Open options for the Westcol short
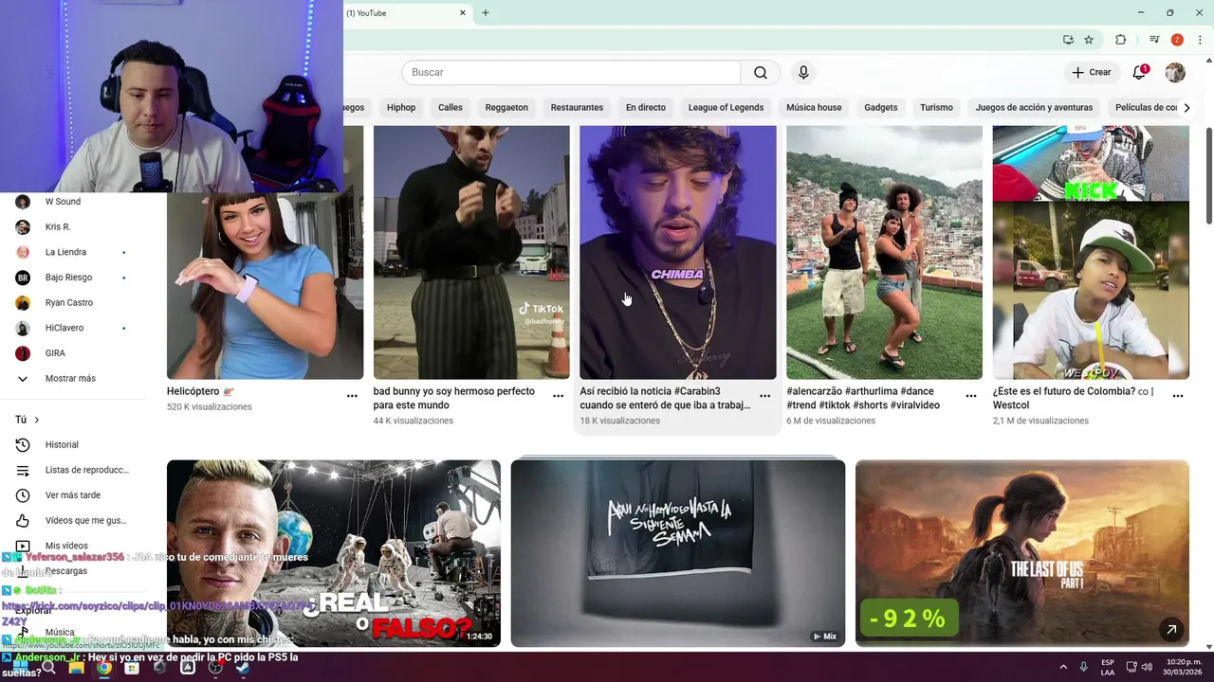The height and width of the screenshot is (682, 1214). (x=1178, y=396)
